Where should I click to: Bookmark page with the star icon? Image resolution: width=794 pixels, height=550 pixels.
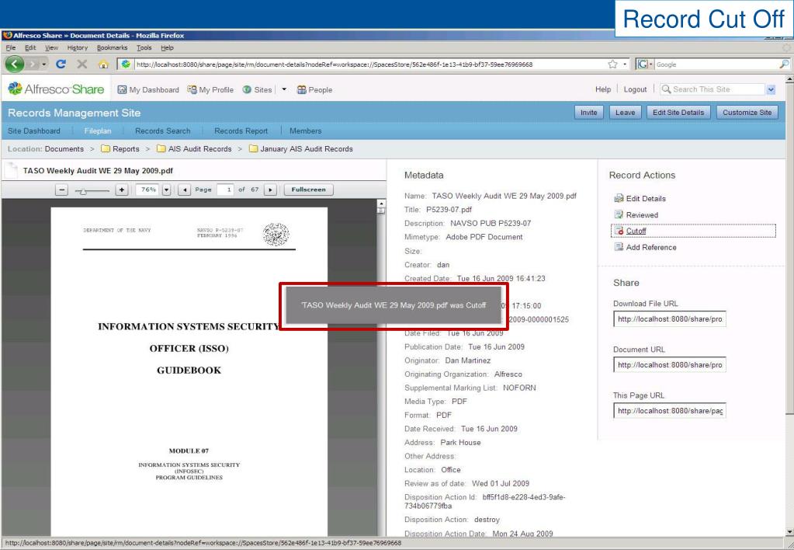(612, 64)
